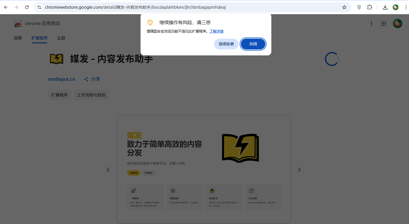Click the 继续安装 button
This screenshot has height=224, width=409.
tap(226, 44)
